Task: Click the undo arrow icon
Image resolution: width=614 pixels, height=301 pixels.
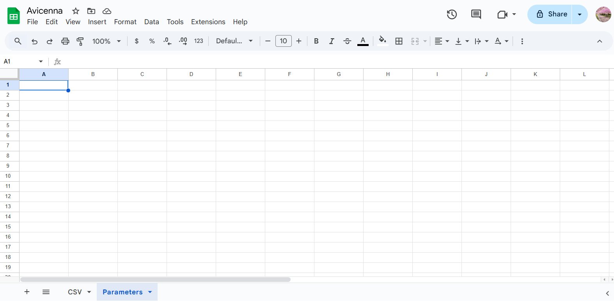Action: coord(34,41)
